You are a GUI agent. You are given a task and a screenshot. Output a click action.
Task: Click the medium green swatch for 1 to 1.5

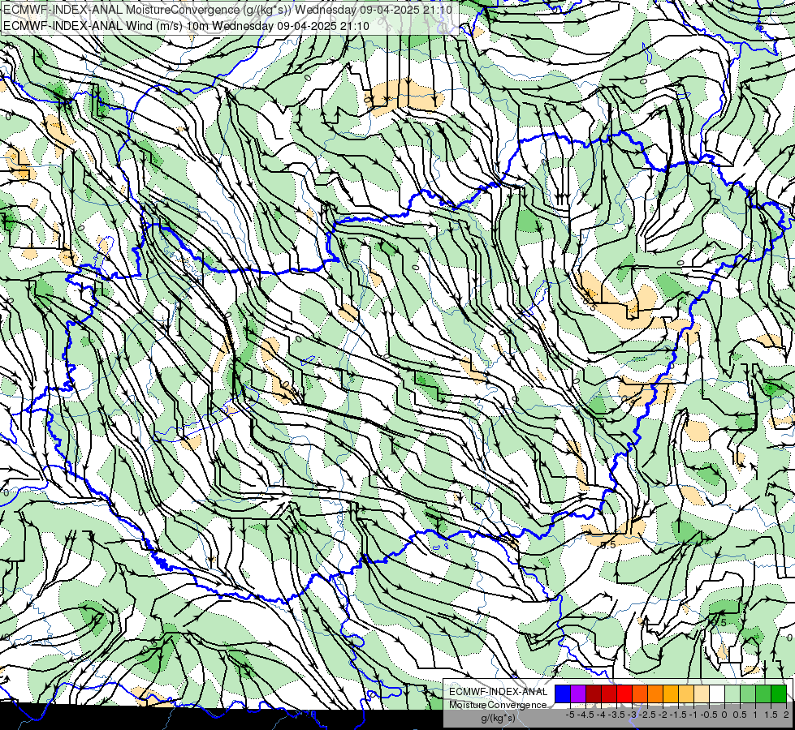pos(763,693)
